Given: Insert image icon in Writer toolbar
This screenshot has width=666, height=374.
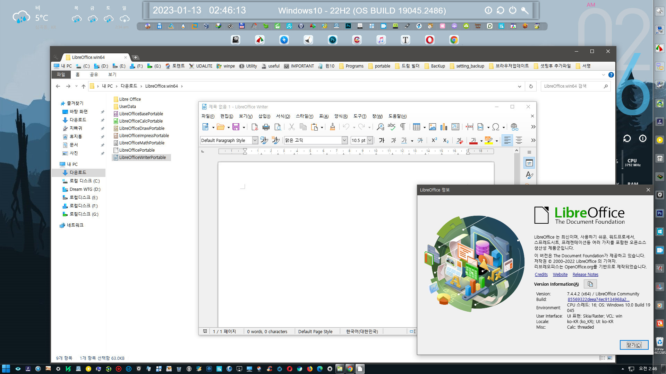Looking at the screenshot, I should coord(433,127).
